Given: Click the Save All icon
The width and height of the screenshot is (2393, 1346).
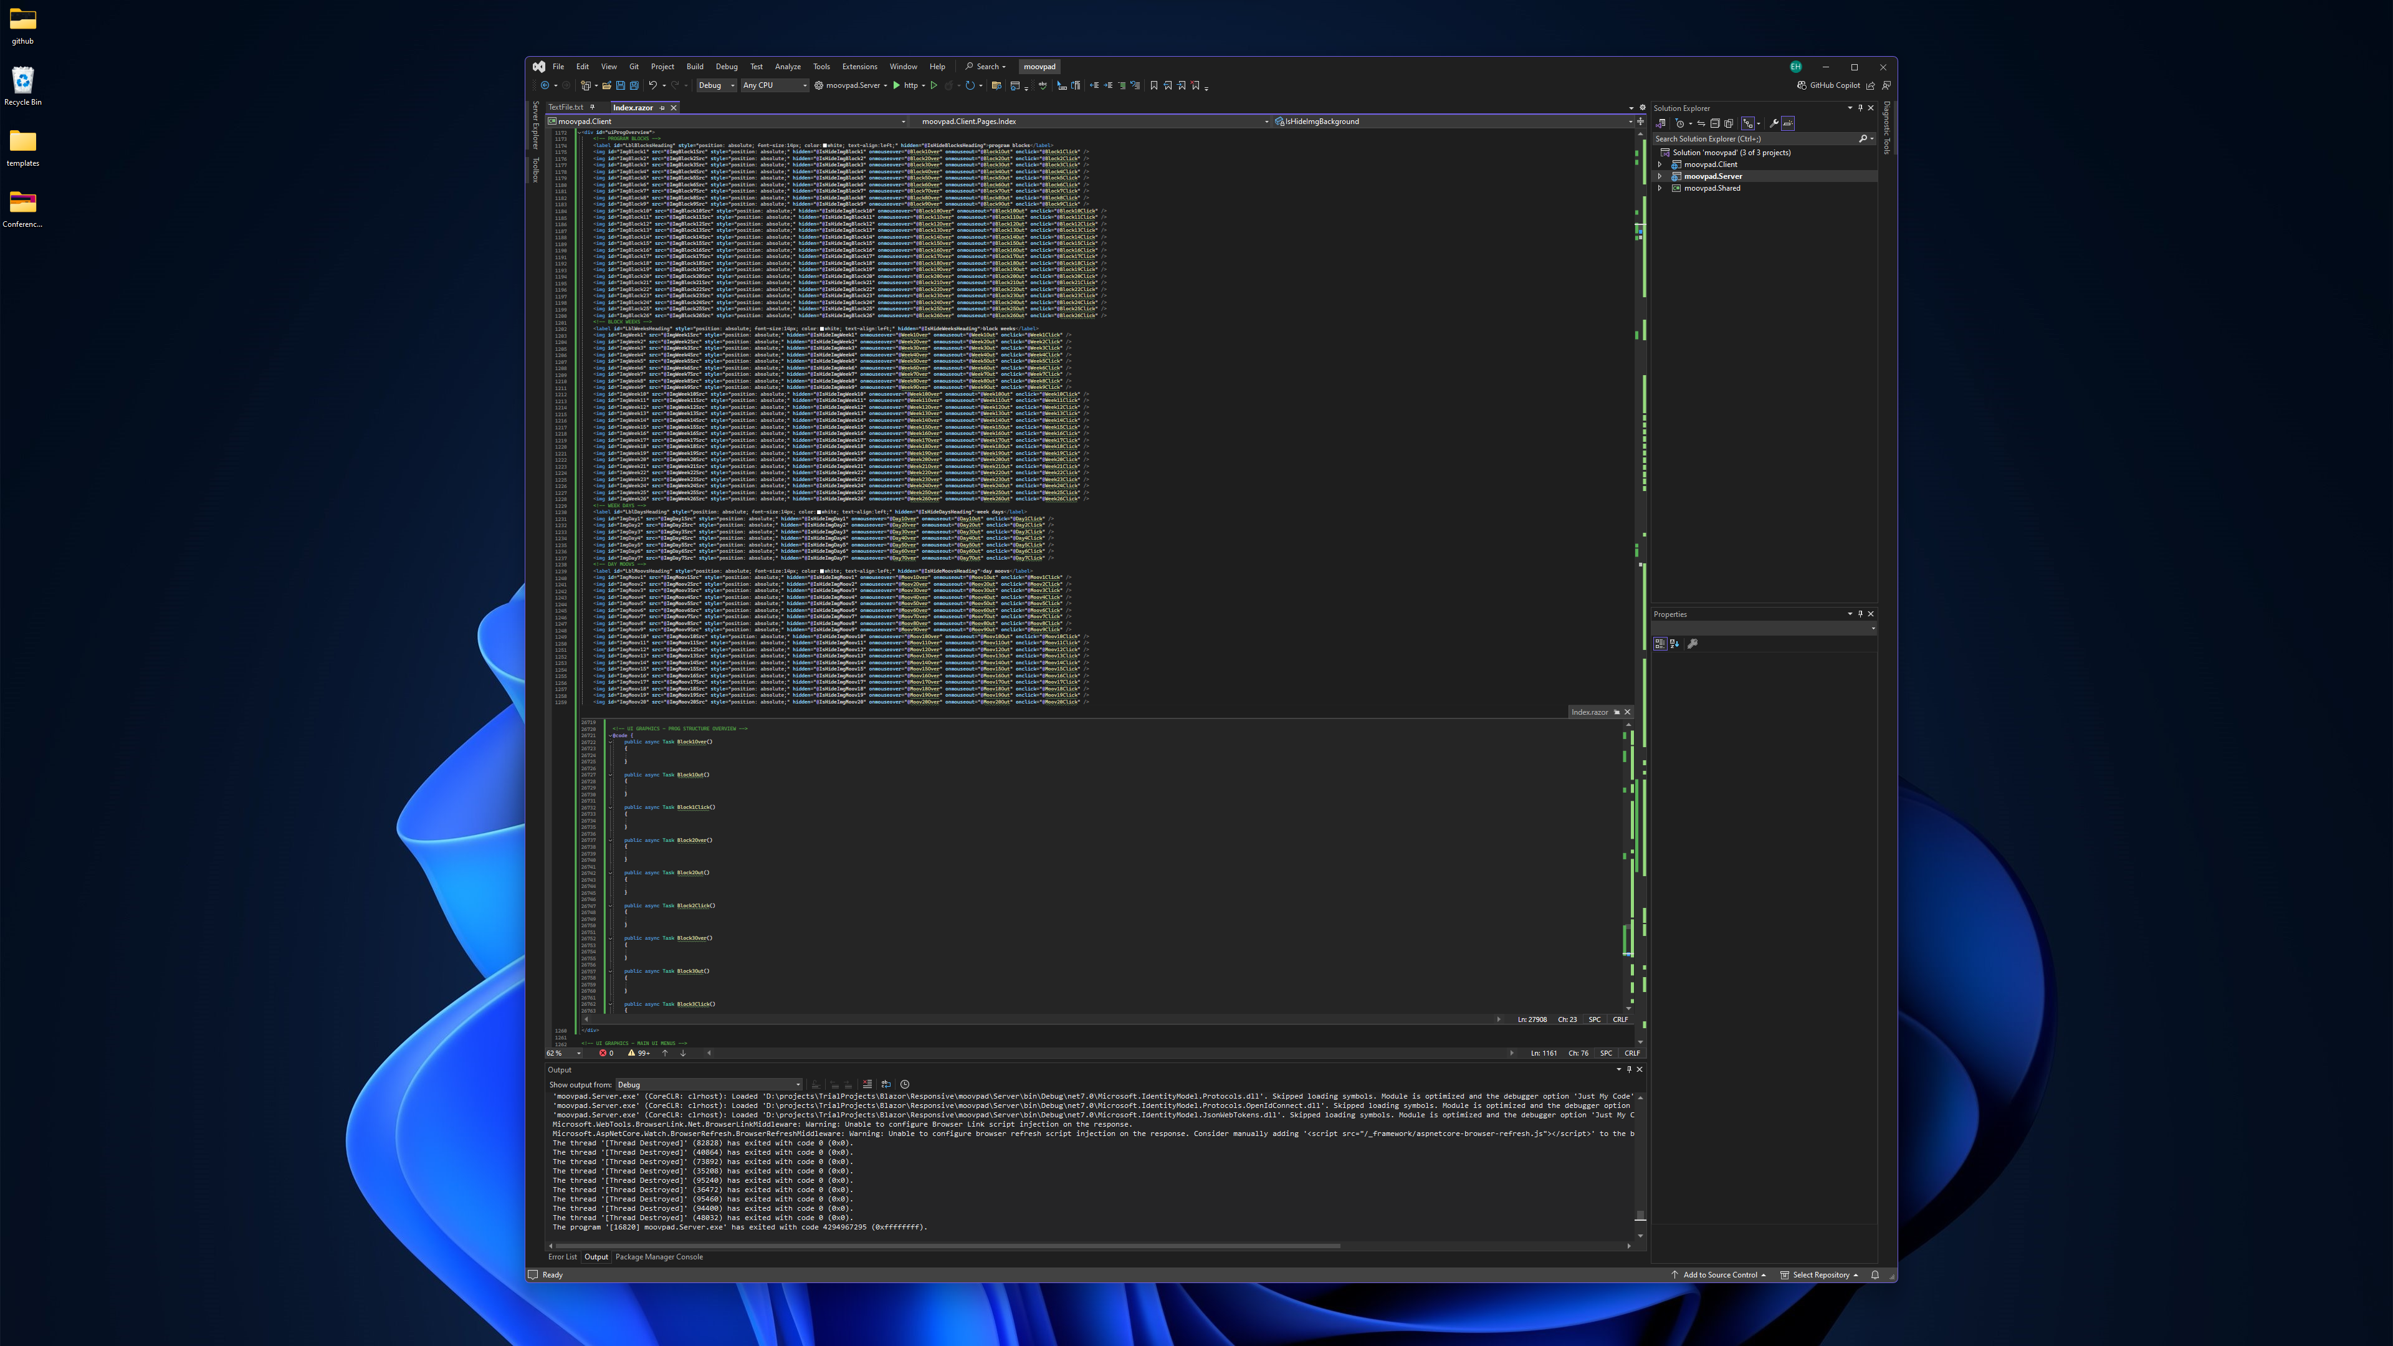Looking at the screenshot, I should pos(634,85).
